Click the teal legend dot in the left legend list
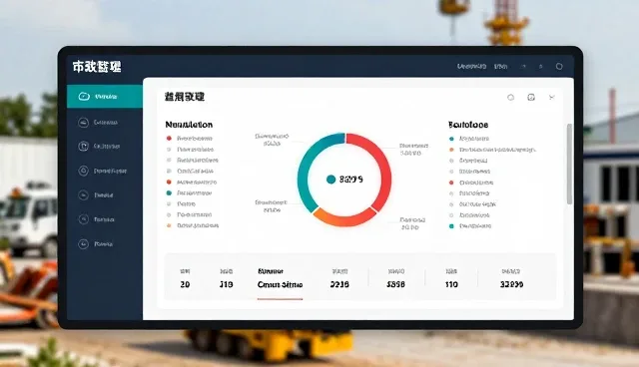Viewport: 639px width, 367px height. pos(169,192)
